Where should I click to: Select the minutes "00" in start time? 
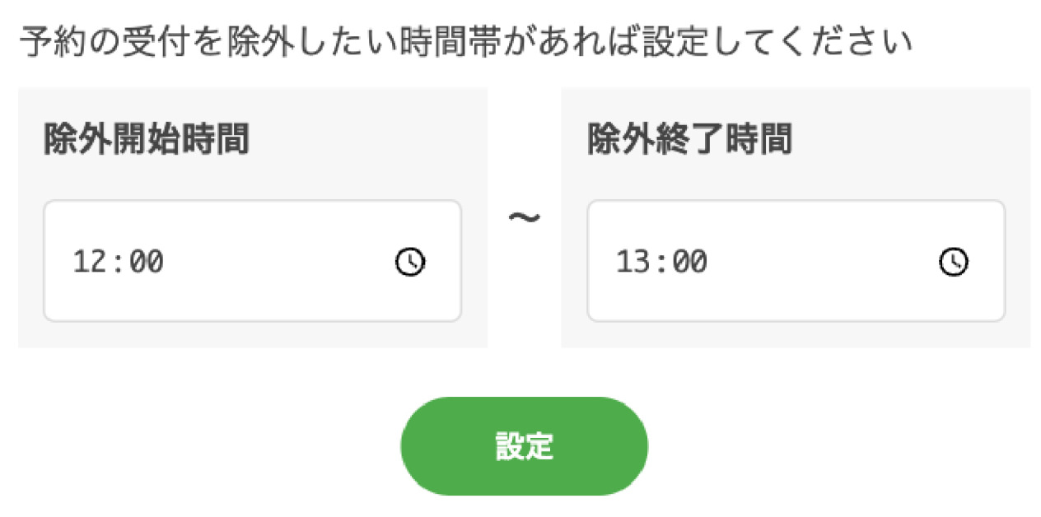(x=147, y=262)
